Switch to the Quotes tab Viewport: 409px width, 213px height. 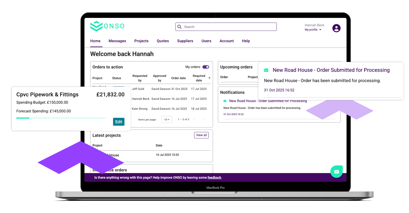click(x=163, y=41)
